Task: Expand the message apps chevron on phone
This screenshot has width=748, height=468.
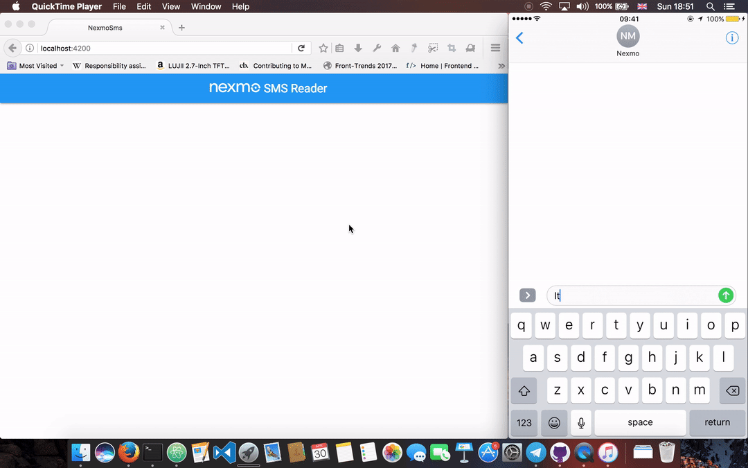Action: pyautogui.click(x=528, y=295)
